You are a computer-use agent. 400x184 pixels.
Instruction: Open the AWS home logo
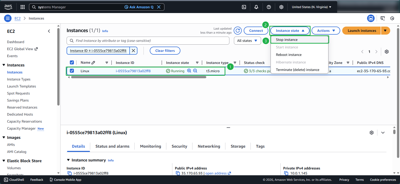pos(8,7)
